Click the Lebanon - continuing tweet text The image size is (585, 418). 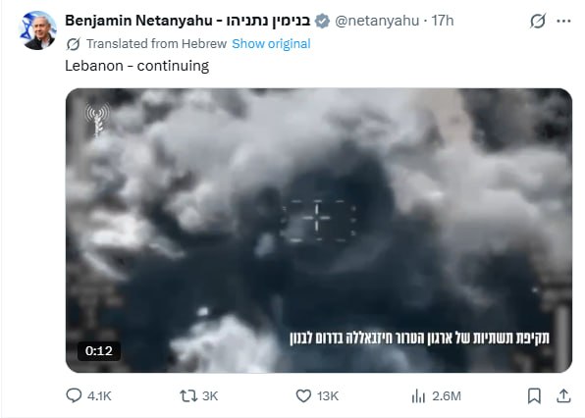[136, 66]
